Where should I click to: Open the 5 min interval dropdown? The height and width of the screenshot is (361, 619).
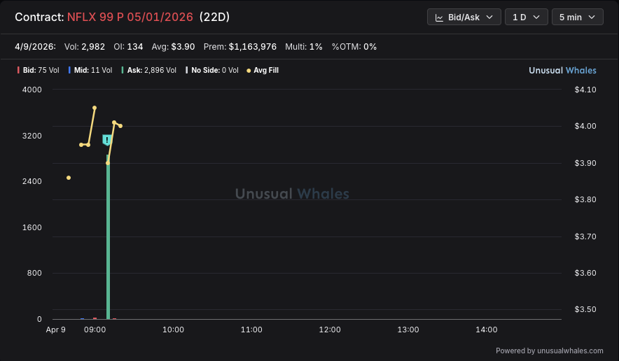click(577, 17)
